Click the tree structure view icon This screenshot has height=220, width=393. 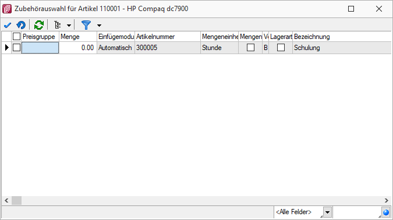coord(58,25)
